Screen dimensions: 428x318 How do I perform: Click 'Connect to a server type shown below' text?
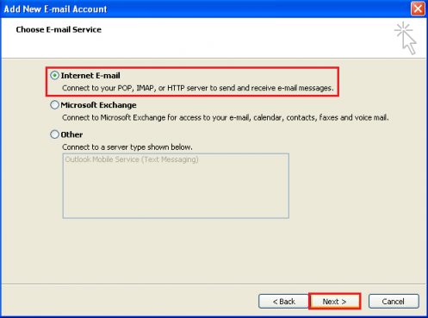(x=127, y=147)
